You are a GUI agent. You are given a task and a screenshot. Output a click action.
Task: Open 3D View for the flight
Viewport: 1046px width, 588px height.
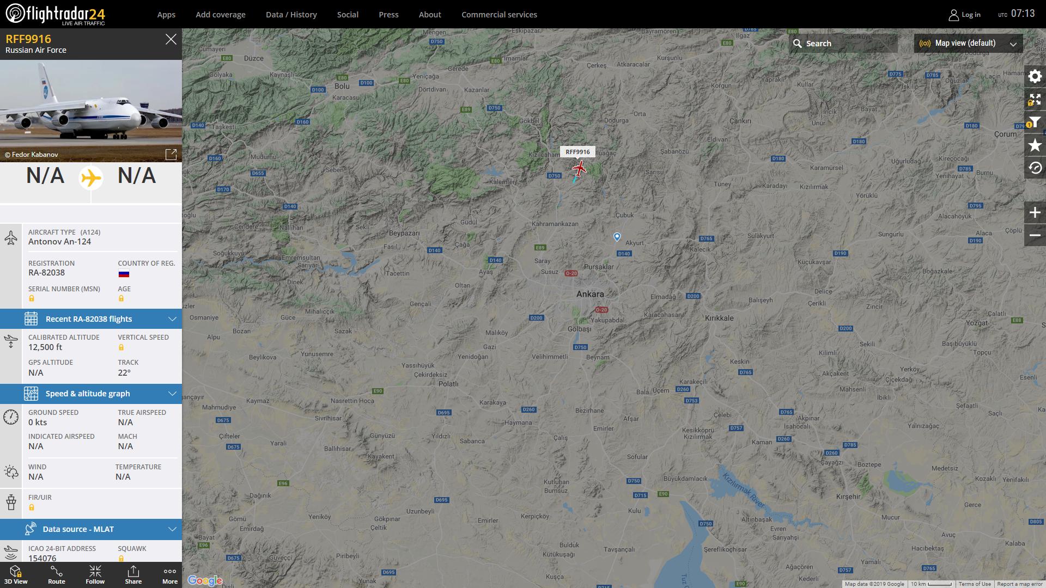[16, 575]
